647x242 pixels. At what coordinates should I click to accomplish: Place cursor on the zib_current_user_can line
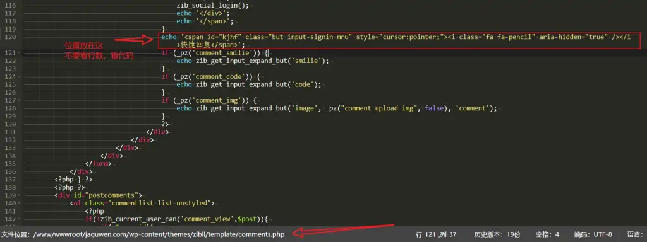click(x=178, y=219)
